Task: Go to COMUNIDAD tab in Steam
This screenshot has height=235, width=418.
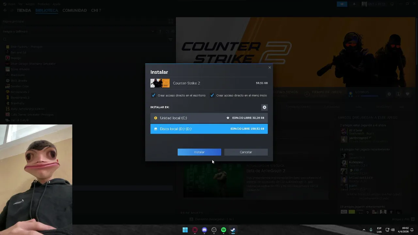Action: 74,10
